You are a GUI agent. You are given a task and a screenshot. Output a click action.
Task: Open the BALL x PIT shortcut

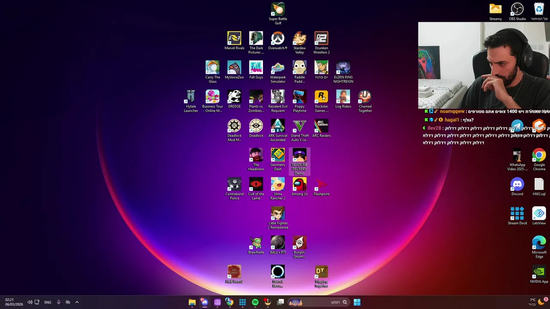[x=278, y=245]
